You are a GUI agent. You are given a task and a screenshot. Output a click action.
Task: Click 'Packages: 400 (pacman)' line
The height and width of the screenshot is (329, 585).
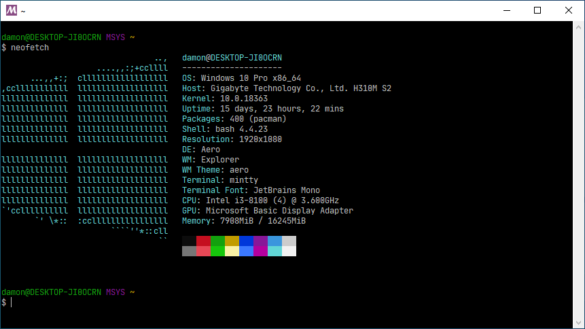pos(234,119)
